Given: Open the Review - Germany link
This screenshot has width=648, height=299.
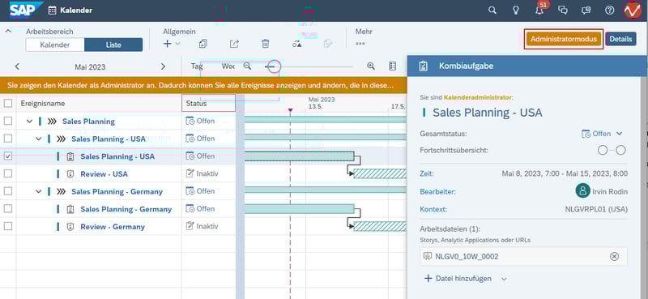Looking at the screenshot, I should click(113, 227).
